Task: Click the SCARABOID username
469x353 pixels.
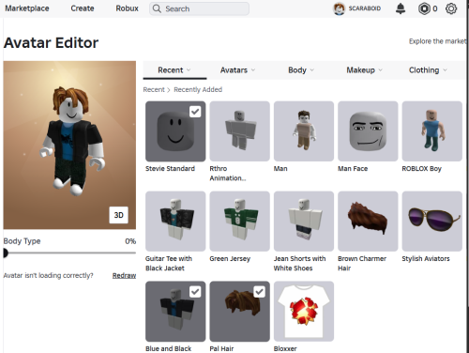Action: [365, 8]
